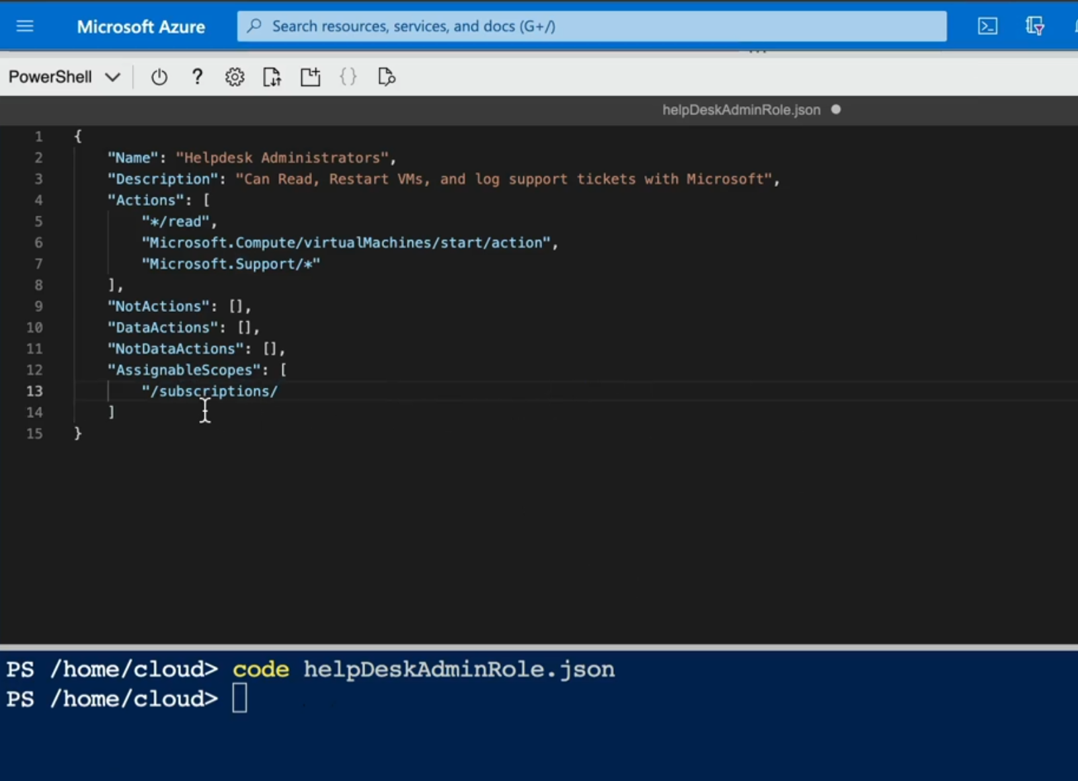Screen dimensions: 1078x781
Task: Click the Microsoft Azure home link
Action: 141,27
